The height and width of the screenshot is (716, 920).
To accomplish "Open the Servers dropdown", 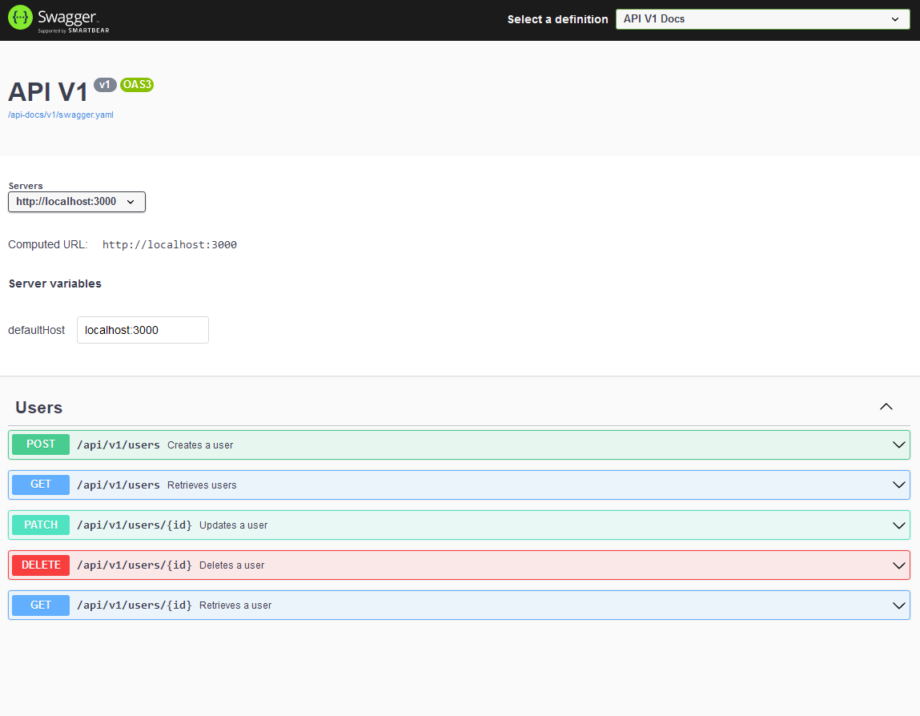I will pyautogui.click(x=76, y=202).
